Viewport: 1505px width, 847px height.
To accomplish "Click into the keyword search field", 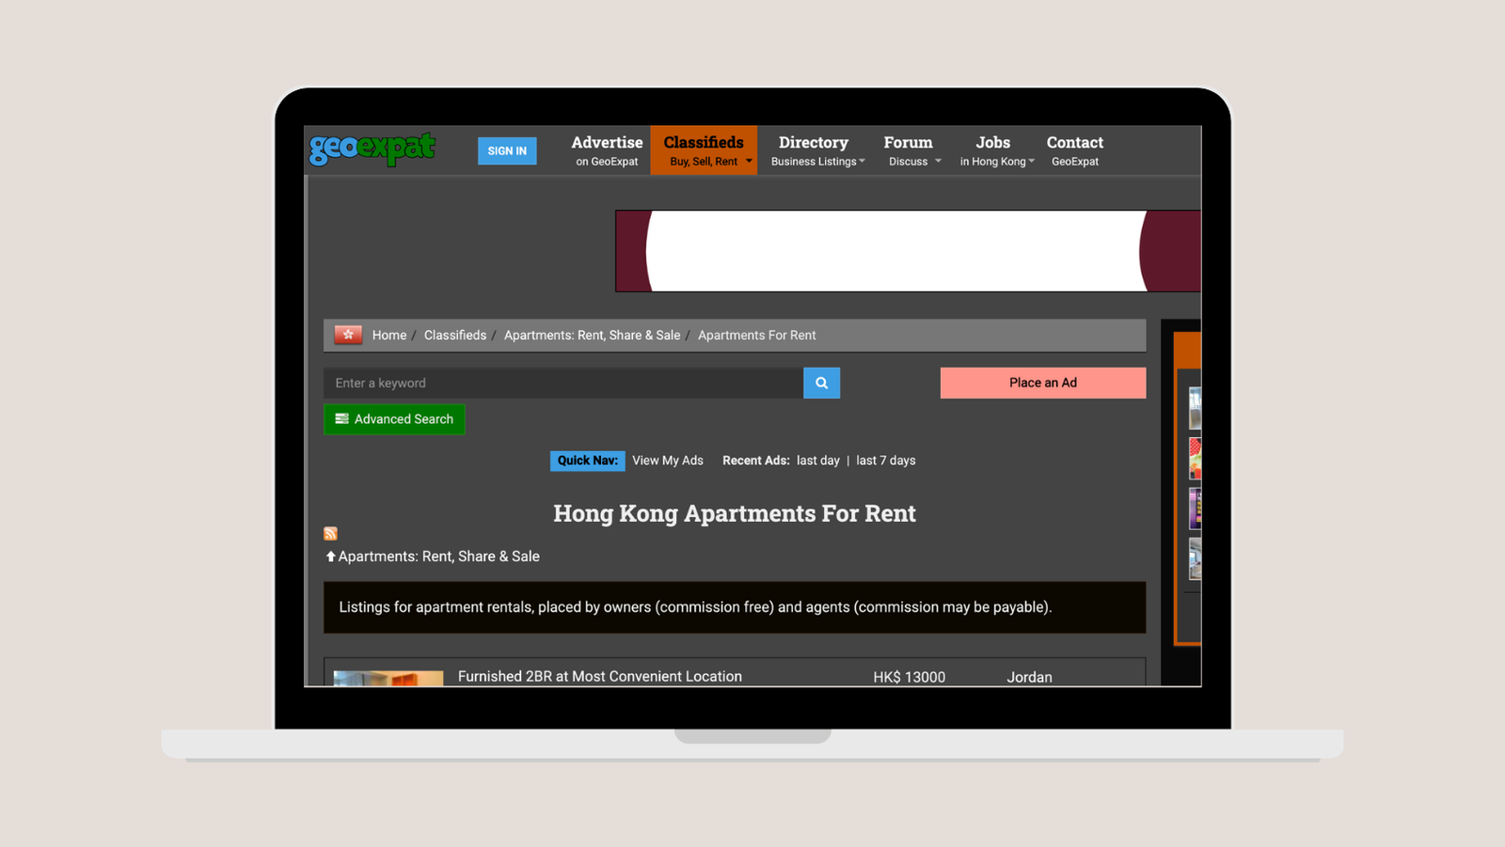I will pyautogui.click(x=562, y=383).
